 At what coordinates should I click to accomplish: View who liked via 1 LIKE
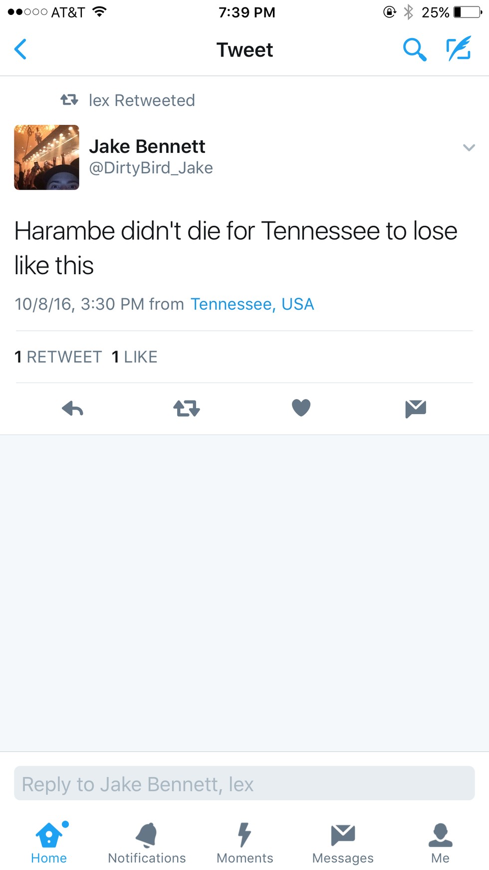click(135, 357)
